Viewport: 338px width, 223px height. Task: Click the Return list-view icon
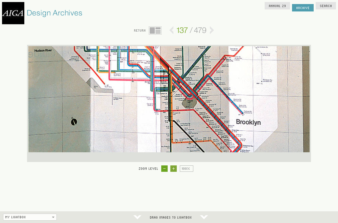155,31
